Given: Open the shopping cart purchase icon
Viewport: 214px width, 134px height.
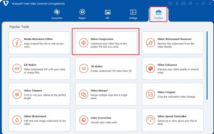Looking at the screenshot, I should point(170,4).
